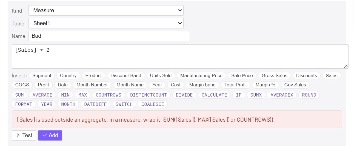Insert the DISTINCTCOUNT function
354x146 pixels.
pos(149,95)
